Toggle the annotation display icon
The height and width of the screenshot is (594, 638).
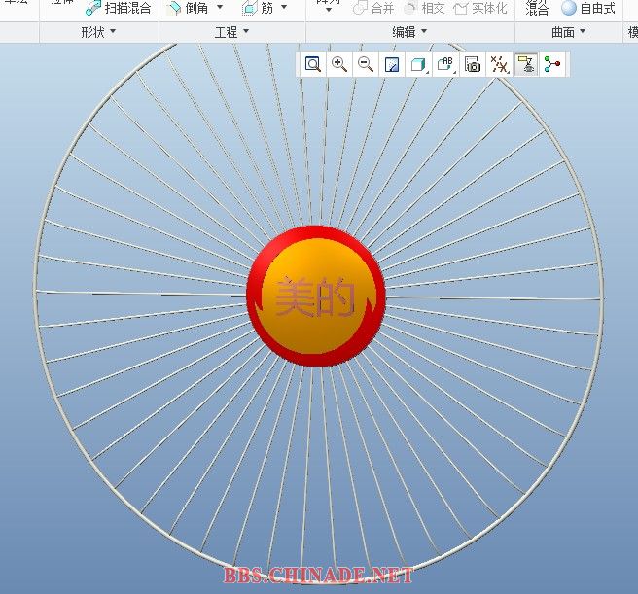pos(526,64)
